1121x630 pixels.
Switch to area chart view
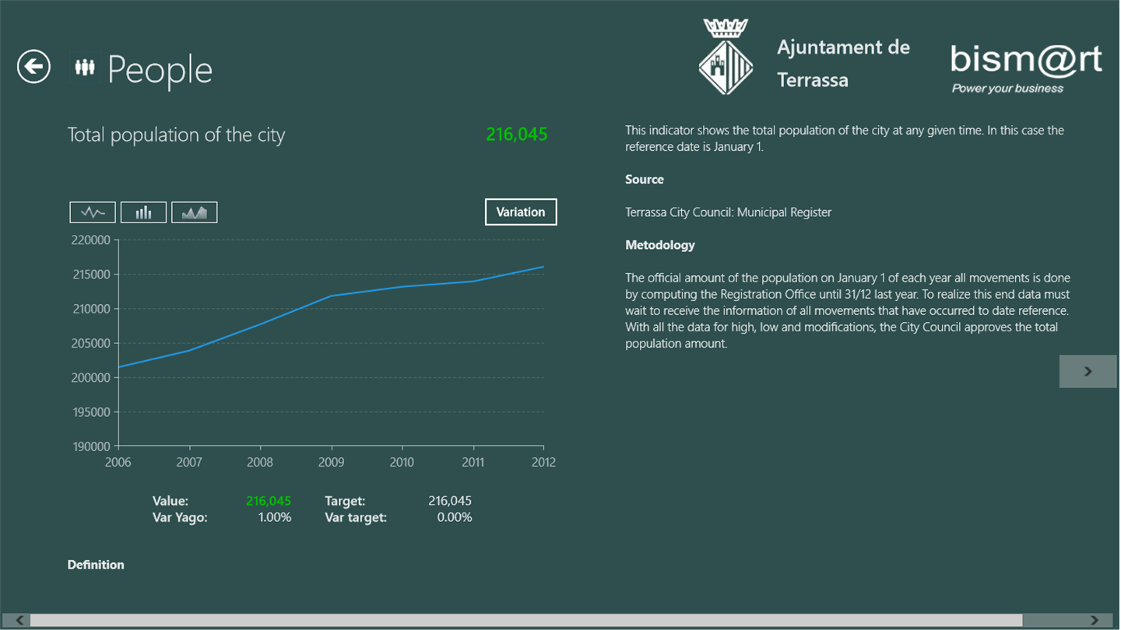(195, 212)
